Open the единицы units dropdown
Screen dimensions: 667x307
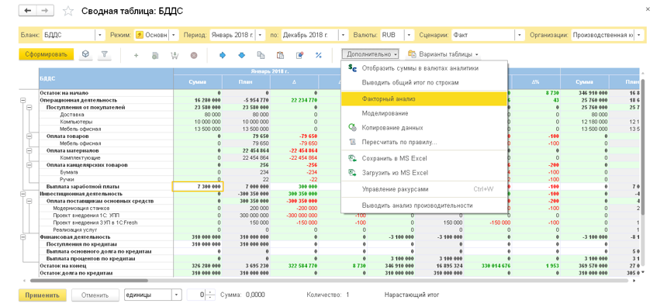coord(177,295)
